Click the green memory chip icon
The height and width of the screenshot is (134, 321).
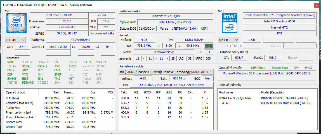209,46
